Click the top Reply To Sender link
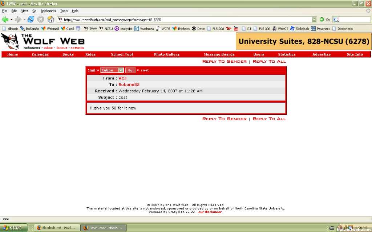The image size is (372, 232). click(x=224, y=62)
